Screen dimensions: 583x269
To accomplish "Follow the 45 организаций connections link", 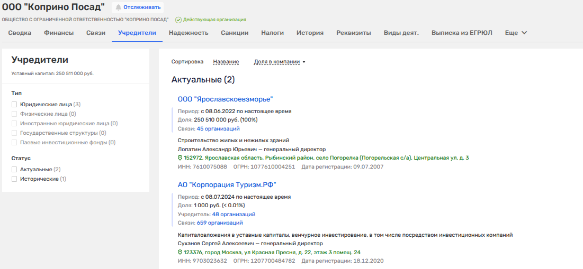I will click(x=218, y=128).
